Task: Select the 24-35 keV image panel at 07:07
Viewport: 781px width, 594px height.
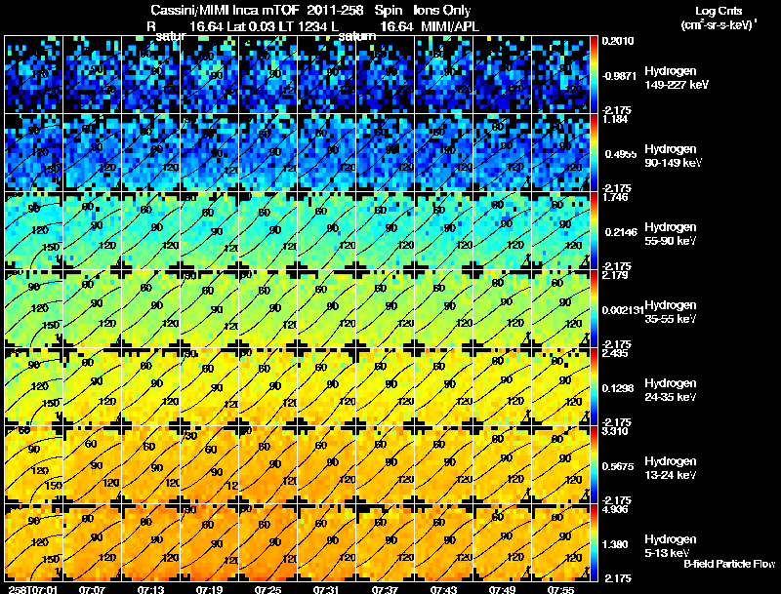Action: click(x=92, y=387)
